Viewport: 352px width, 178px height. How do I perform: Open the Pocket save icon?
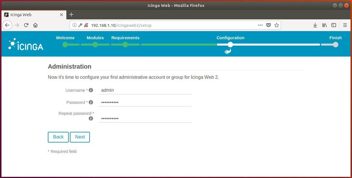pyautogui.click(x=268, y=25)
